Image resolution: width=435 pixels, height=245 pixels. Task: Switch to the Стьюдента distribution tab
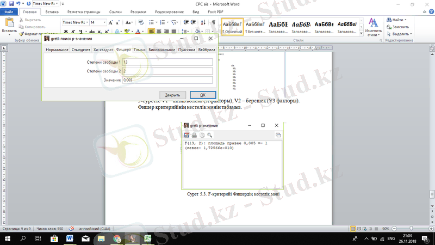(80, 50)
